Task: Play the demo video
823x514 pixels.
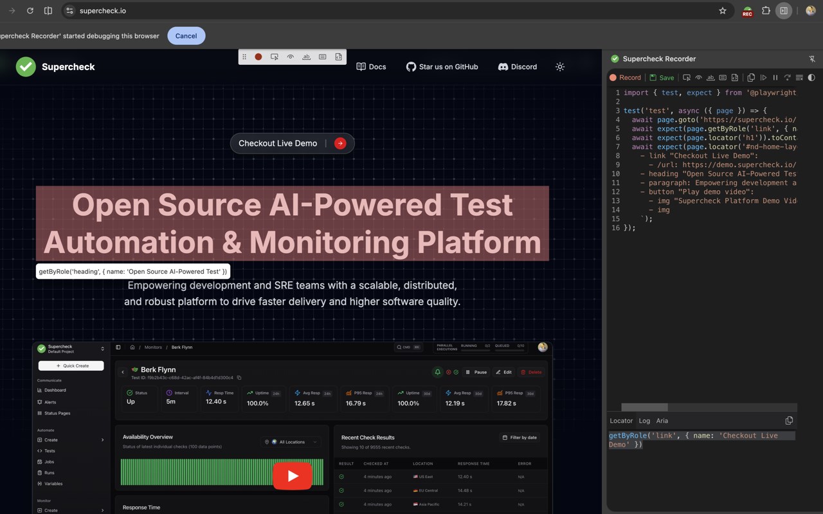Action: [x=293, y=476]
